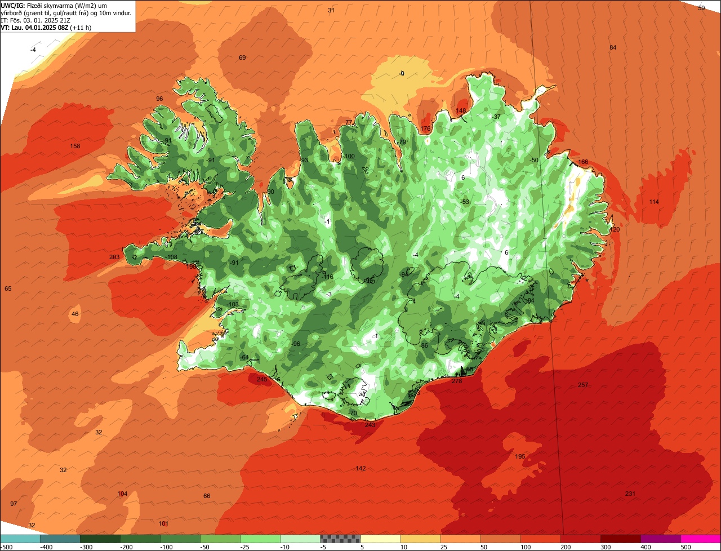The width and height of the screenshot is (721, 551).
Task: Click the orange 50 legend swatch
Action: coord(500,539)
